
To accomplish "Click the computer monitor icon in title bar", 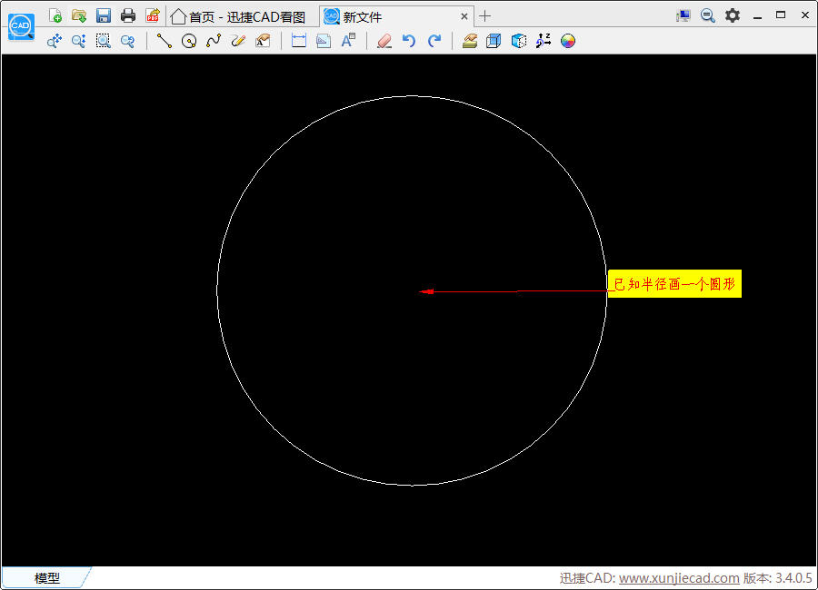I will click(x=683, y=15).
